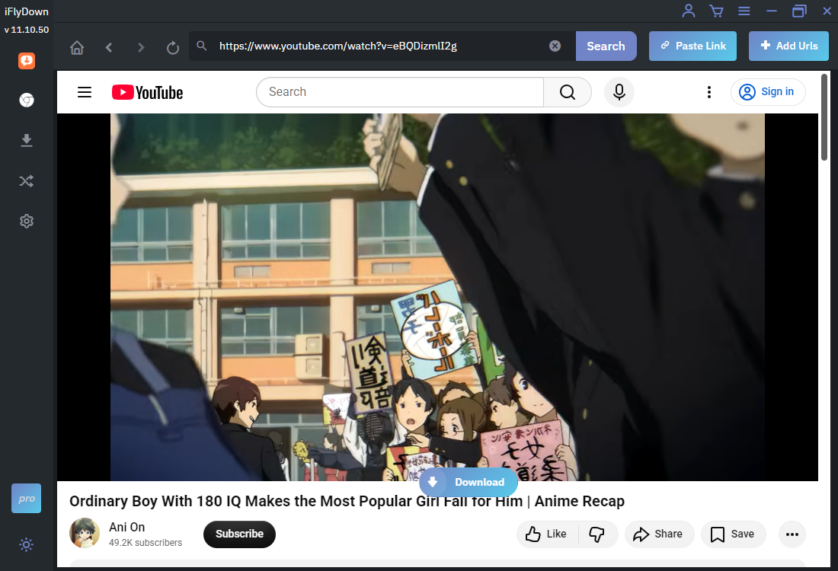The width and height of the screenshot is (838, 571).
Task: Click the floating Download button on video
Action: [x=469, y=482]
